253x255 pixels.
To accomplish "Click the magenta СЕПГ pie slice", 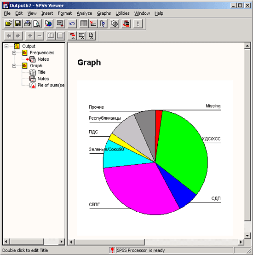I will coord(140,189).
